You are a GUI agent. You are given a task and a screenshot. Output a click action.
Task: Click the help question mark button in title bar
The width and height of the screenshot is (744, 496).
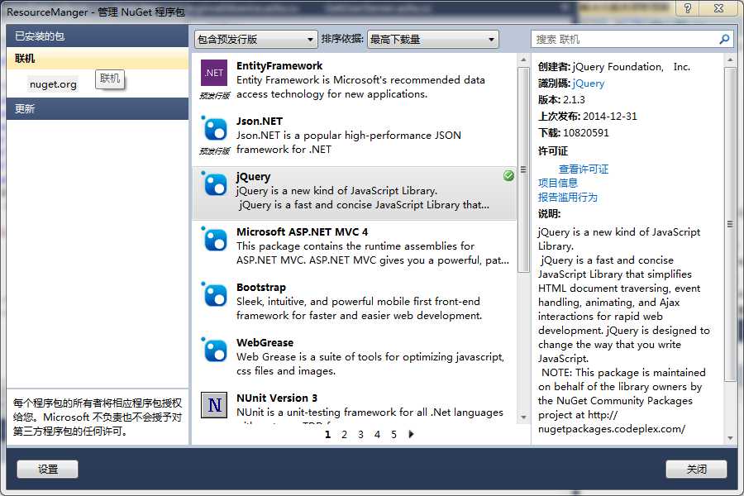pos(688,8)
